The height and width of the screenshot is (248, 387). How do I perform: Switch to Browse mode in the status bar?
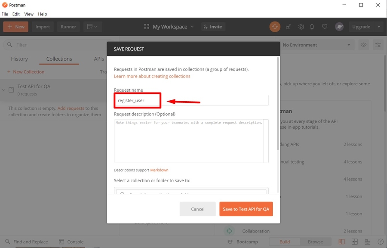tap(316, 242)
